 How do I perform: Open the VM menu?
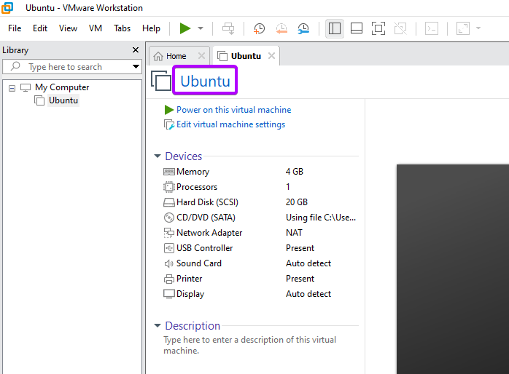(96, 28)
